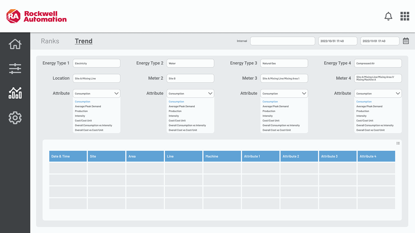The image size is (415, 233).
Task: Go to Home in sidebar
Action: pyautogui.click(x=15, y=44)
